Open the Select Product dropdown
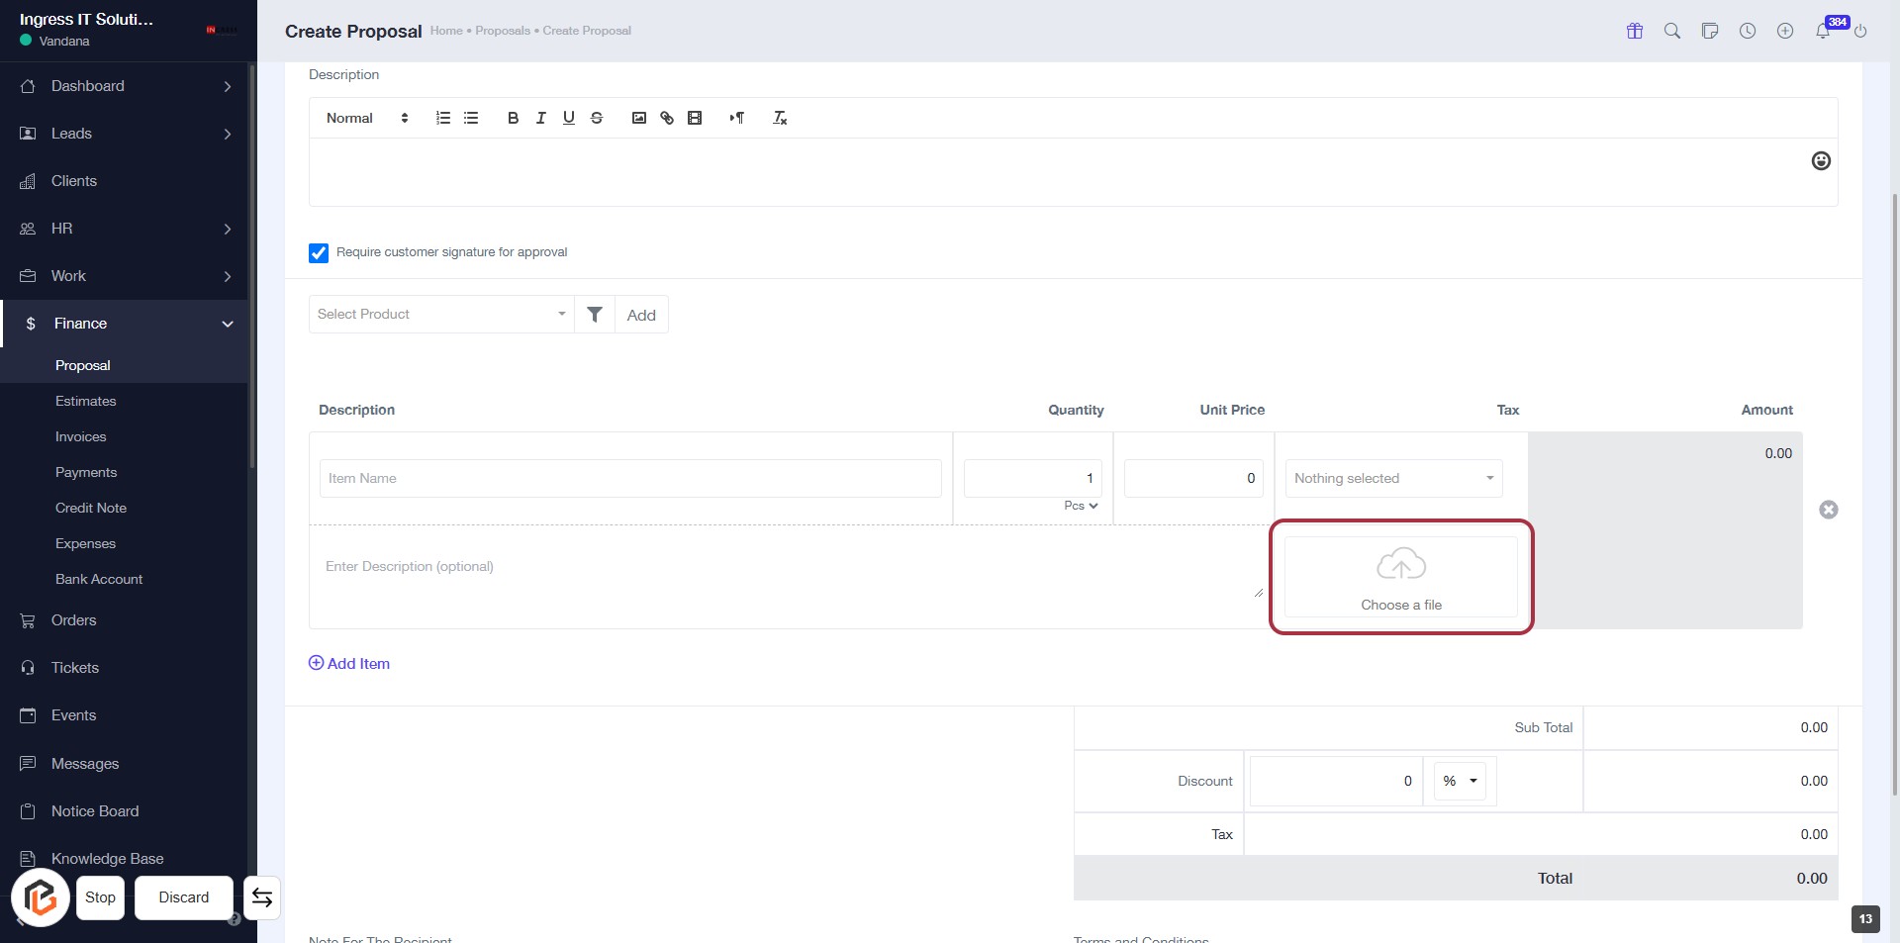1900x943 pixels. [x=441, y=315]
